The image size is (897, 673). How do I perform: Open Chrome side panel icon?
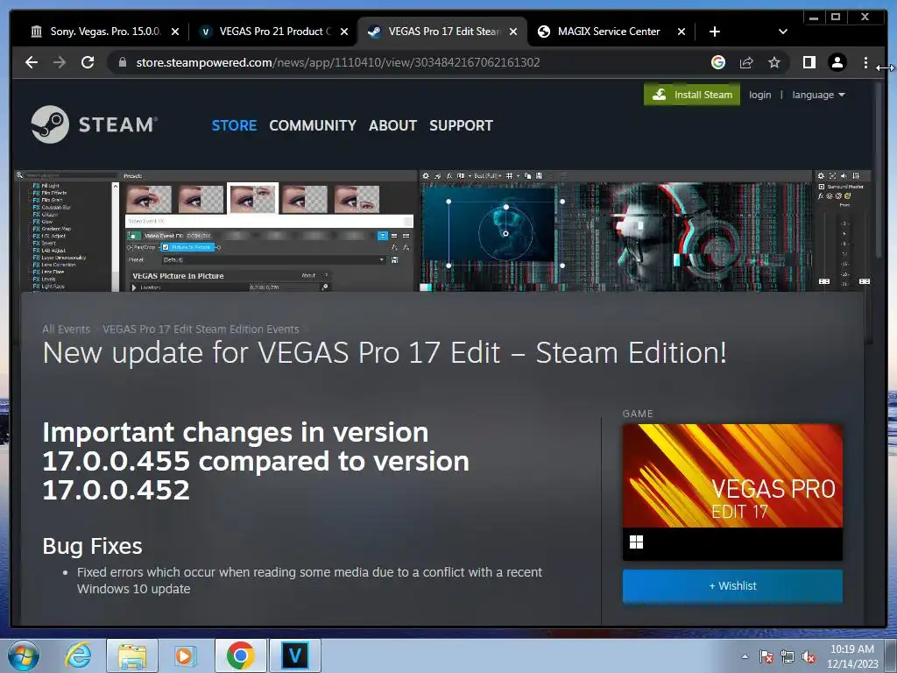tap(809, 62)
